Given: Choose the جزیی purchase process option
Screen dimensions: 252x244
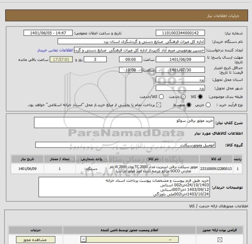Looking at the screenshot, I should pyautogui.click(x=208, y=105).
